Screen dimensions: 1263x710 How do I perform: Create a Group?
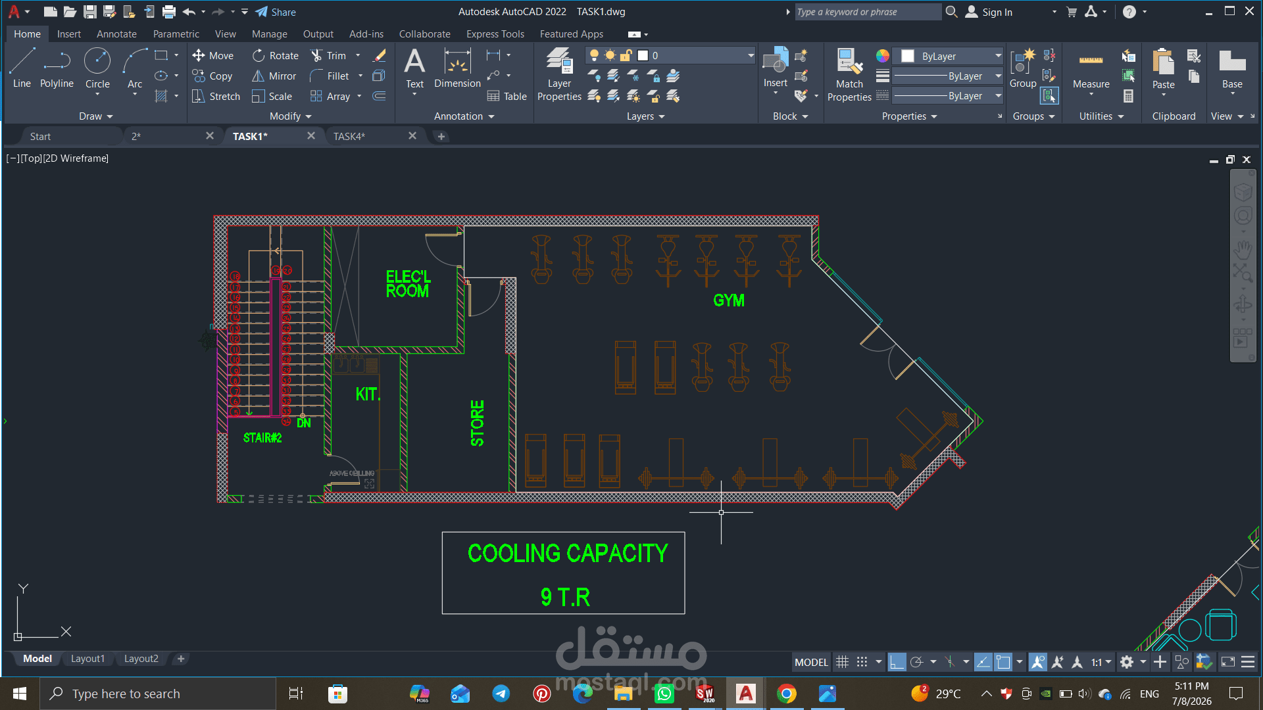coord(1023,68)
